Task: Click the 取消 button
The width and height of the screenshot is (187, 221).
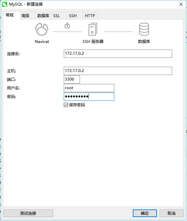Action: (x=171, y=213)
